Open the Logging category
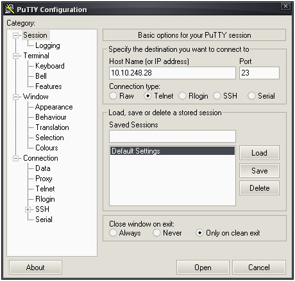This screenshot has height=281, width=295. click(x=47, y=45)
